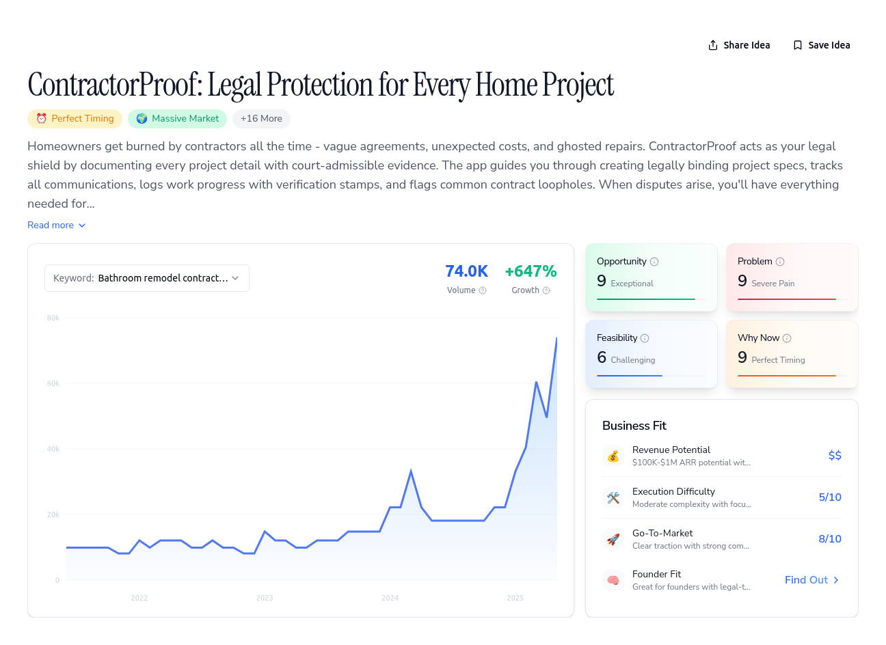Image resolution: width=886 pixels, height=645 pixels.
Task: Click the 40k label on chart axis
Action: pos(53,449)
